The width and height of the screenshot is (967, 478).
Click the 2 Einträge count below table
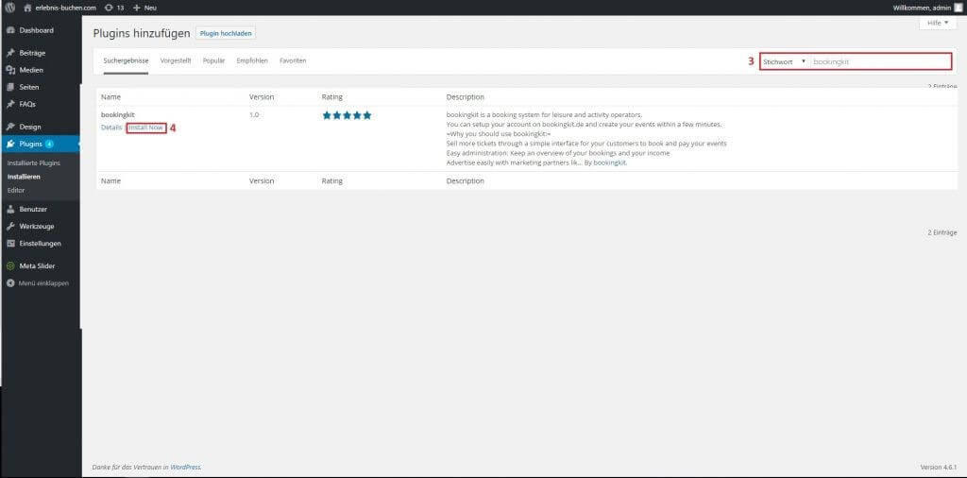pos(942,232)
